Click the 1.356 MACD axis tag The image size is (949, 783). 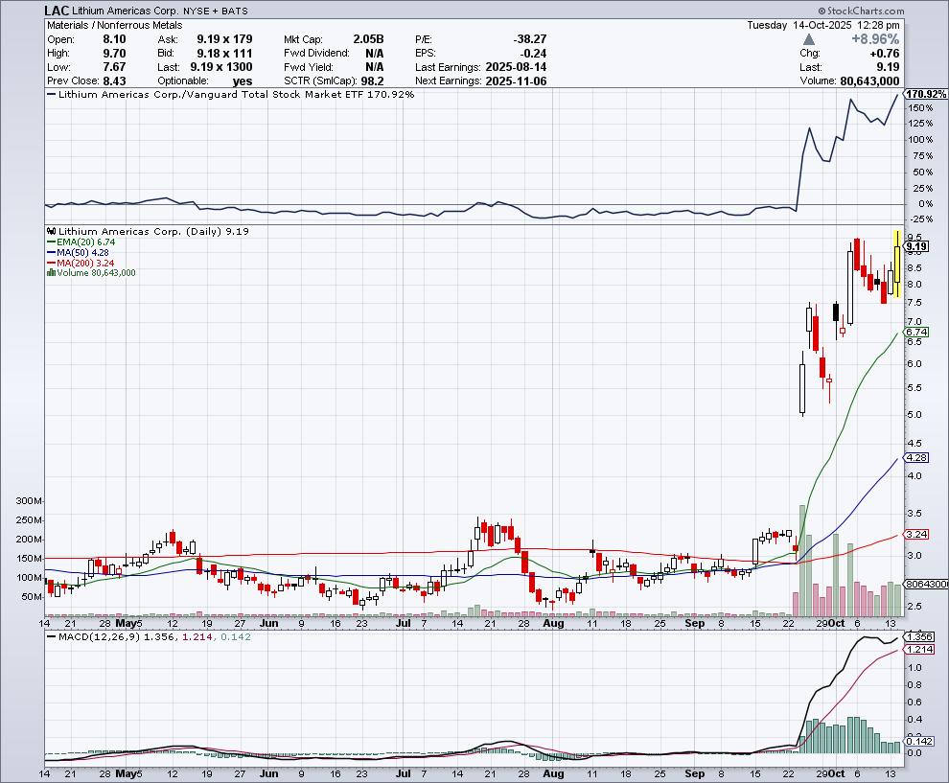tap(919, 636)
